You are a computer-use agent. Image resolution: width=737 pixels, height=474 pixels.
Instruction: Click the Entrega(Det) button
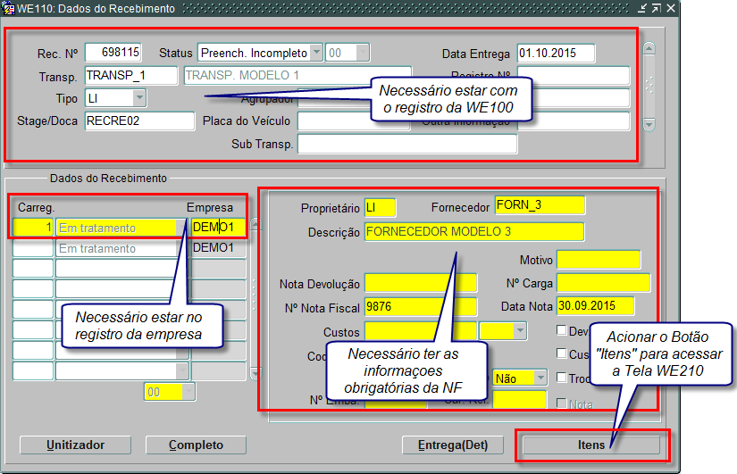453,445
